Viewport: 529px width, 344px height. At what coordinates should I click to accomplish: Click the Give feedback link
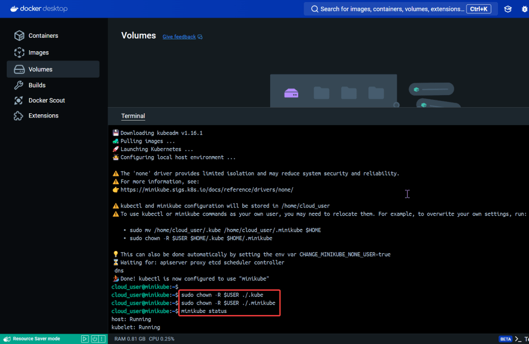(x=179, y=37)
